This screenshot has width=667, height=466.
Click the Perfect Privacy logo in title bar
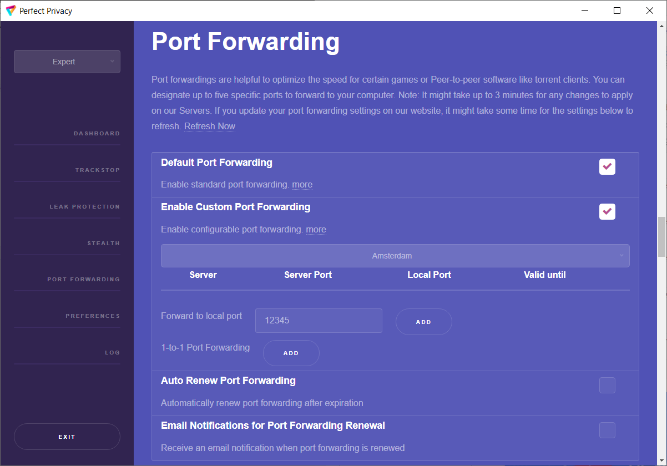click(11, 11)
